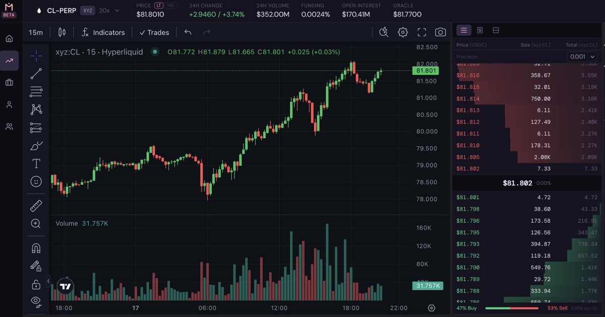Screen dimensions: 605x317
Task: Select the Fibonacci retracement tool
Action: 36,91
